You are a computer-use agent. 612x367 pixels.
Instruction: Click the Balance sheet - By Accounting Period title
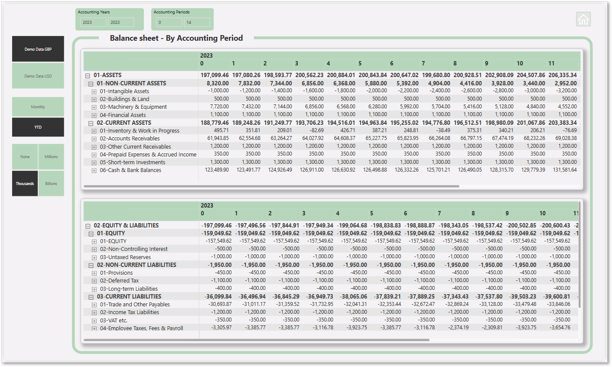pos(176,38)
